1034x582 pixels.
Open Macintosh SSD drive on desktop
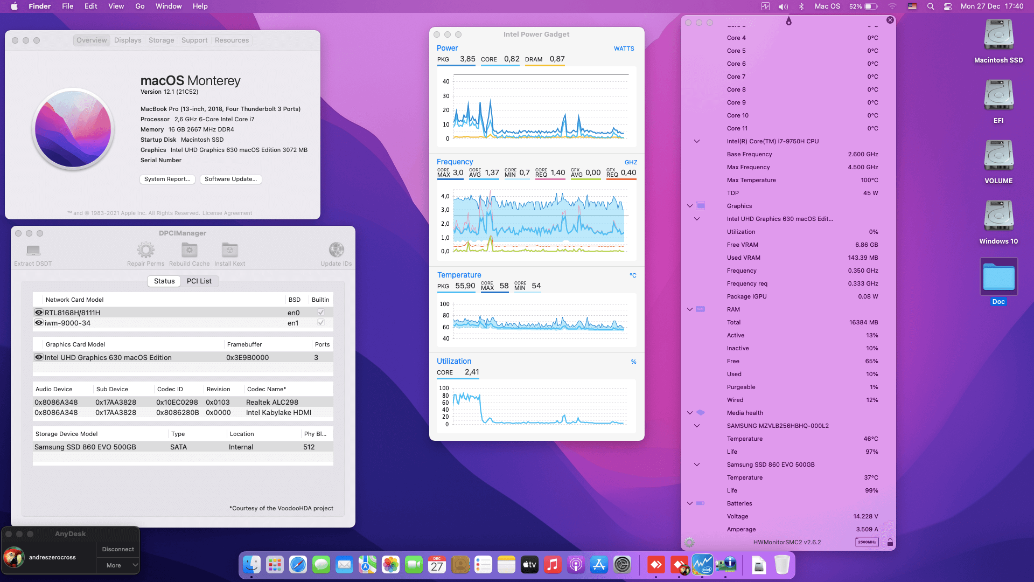(x=998, y=36)
